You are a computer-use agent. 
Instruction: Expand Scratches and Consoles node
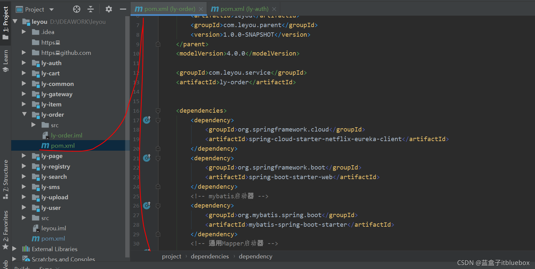tap(14, 259)
